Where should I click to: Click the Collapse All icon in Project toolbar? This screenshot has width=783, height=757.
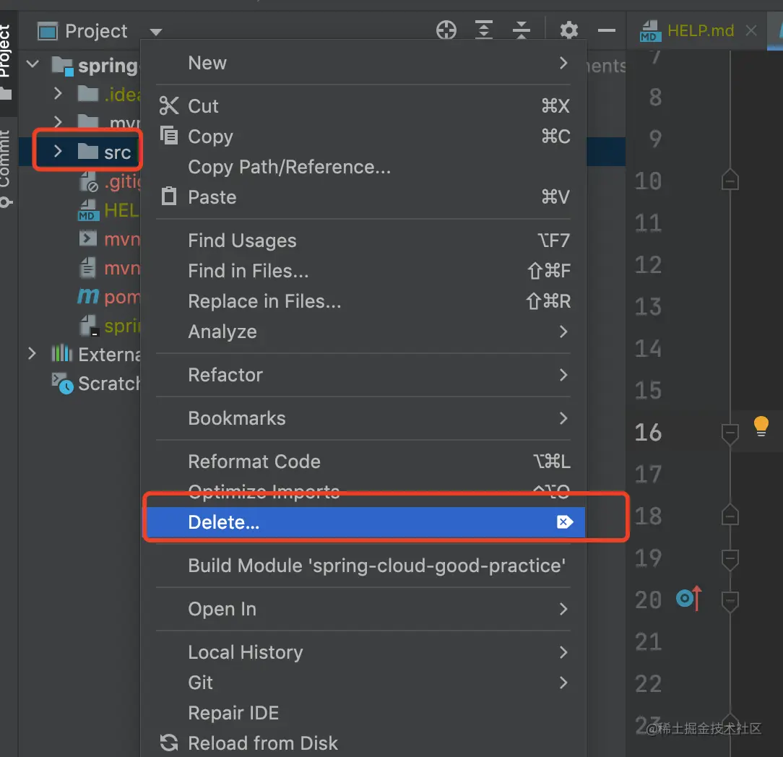click(x=522, y=30)
